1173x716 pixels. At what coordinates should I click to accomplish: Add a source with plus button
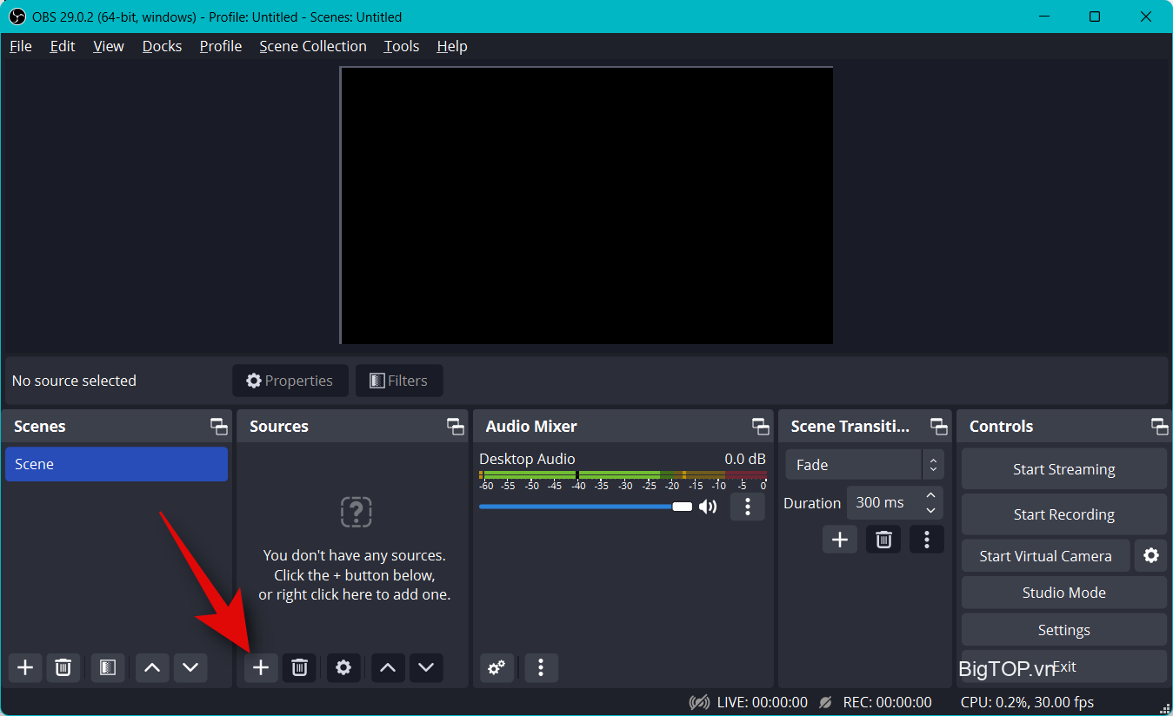click(x=261, y=667)
